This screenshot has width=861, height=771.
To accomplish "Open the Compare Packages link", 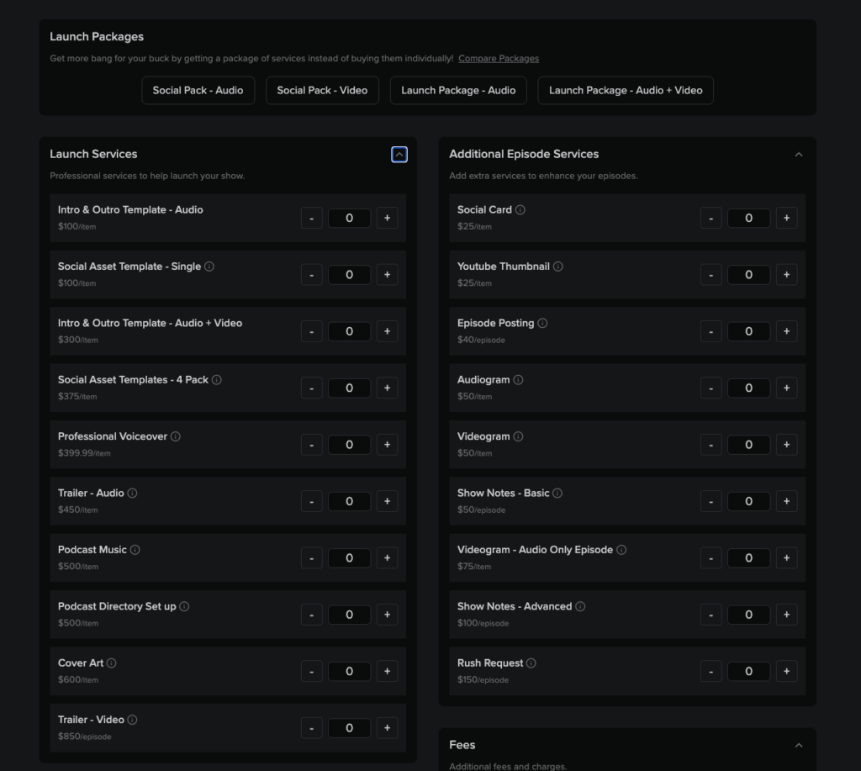I will click(499, 59).
